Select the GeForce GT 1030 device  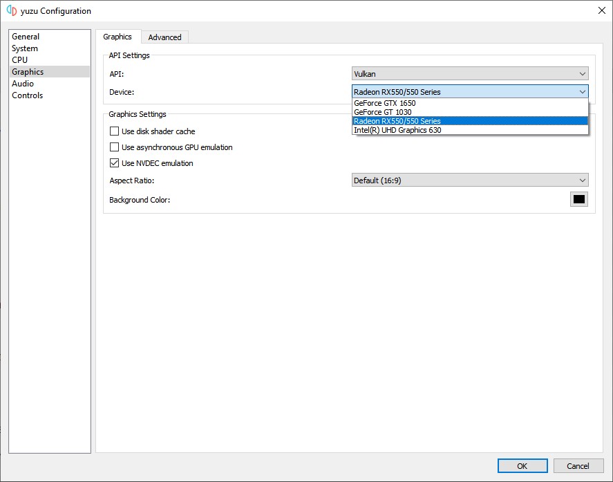coord(415,111)
